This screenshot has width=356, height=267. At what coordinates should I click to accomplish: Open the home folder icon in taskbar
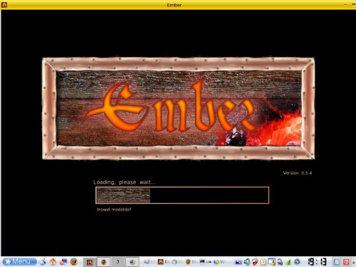53,262
